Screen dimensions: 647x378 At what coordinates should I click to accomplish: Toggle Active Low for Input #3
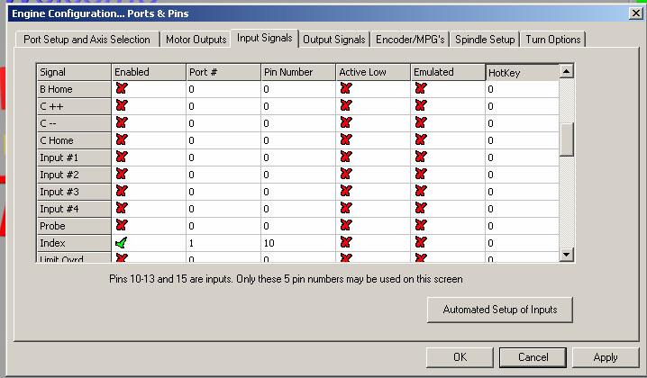pyautogui.click(x=346, y=192)
